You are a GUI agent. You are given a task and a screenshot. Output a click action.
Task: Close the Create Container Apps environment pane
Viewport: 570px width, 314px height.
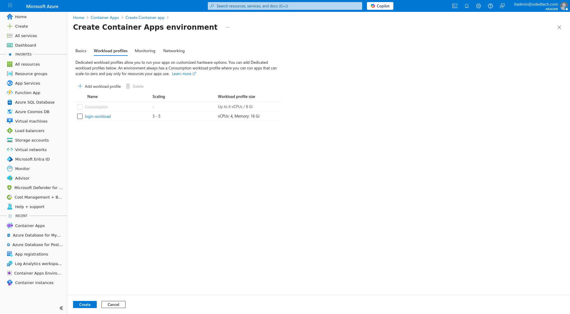pyautogui.click(x=559, y=27)
